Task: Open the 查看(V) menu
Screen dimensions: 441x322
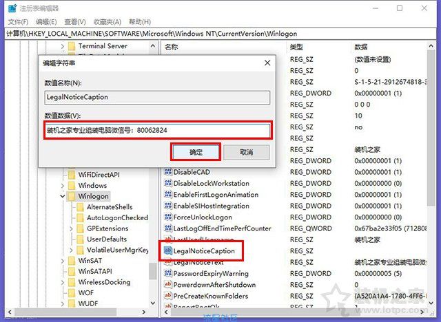Action: (75, 22)
